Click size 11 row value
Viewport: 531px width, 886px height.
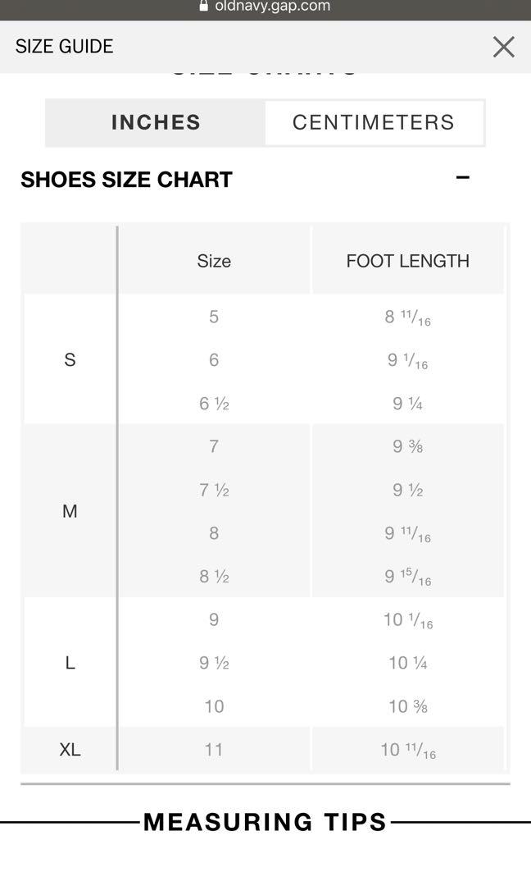214,749
